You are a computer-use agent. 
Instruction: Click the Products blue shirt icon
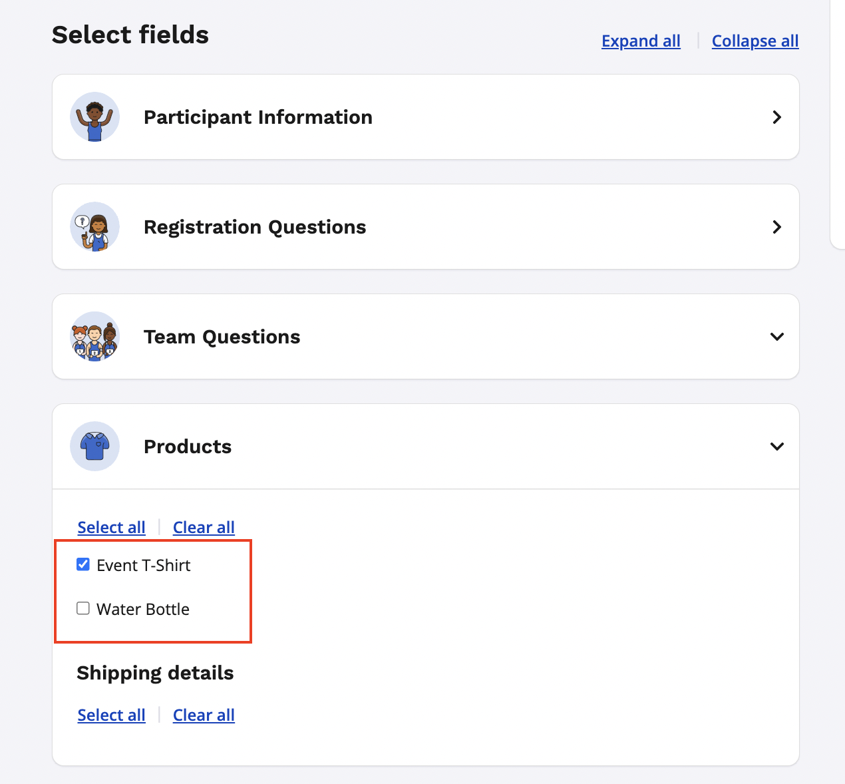[x=94, y=447]
